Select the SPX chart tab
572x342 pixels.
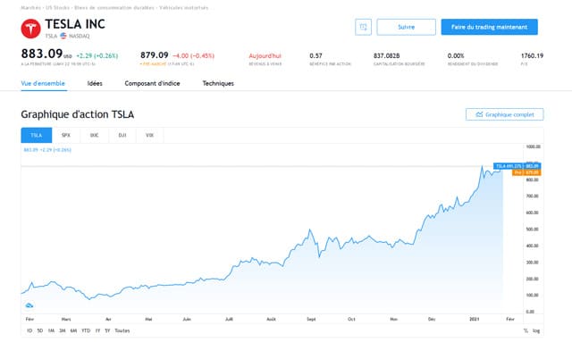(66, 135)
